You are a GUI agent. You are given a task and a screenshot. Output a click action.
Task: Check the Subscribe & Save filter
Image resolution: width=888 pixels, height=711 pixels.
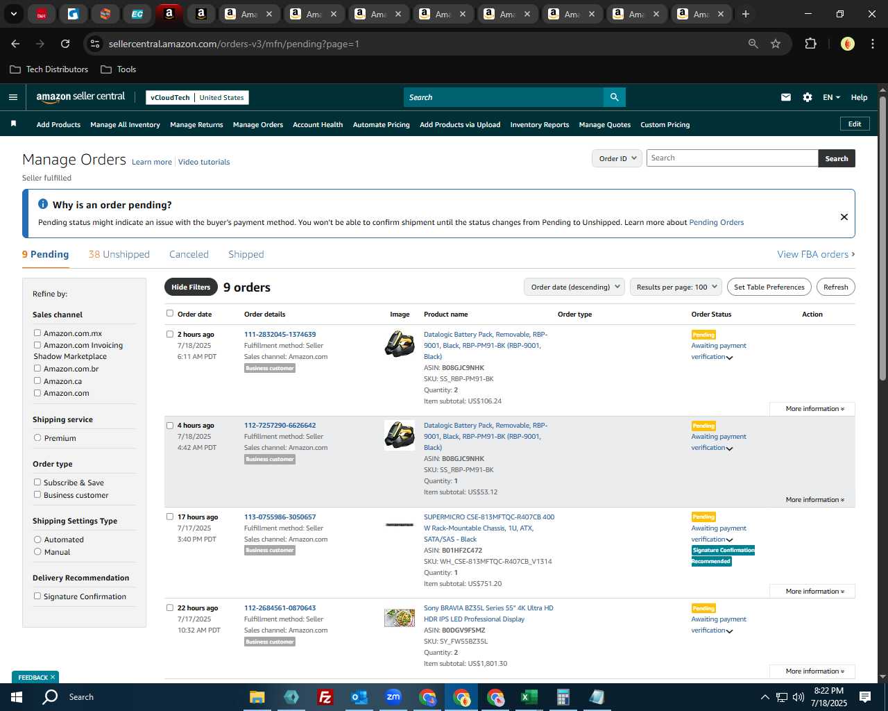click(37, 482)
